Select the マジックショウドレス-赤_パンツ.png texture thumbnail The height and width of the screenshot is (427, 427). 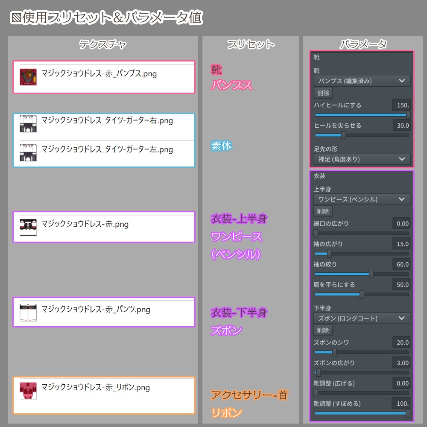pyautogui.click(x=29, y=313)
